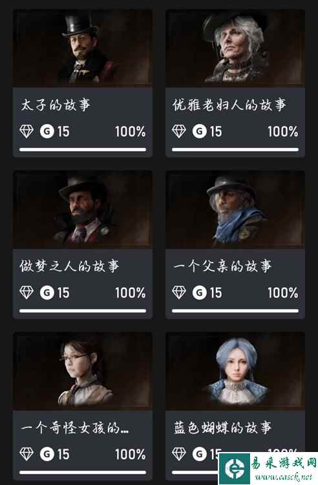Open the blue-haired girl portrait
This screenshot has height=485, width=318.
coord(235,371)
